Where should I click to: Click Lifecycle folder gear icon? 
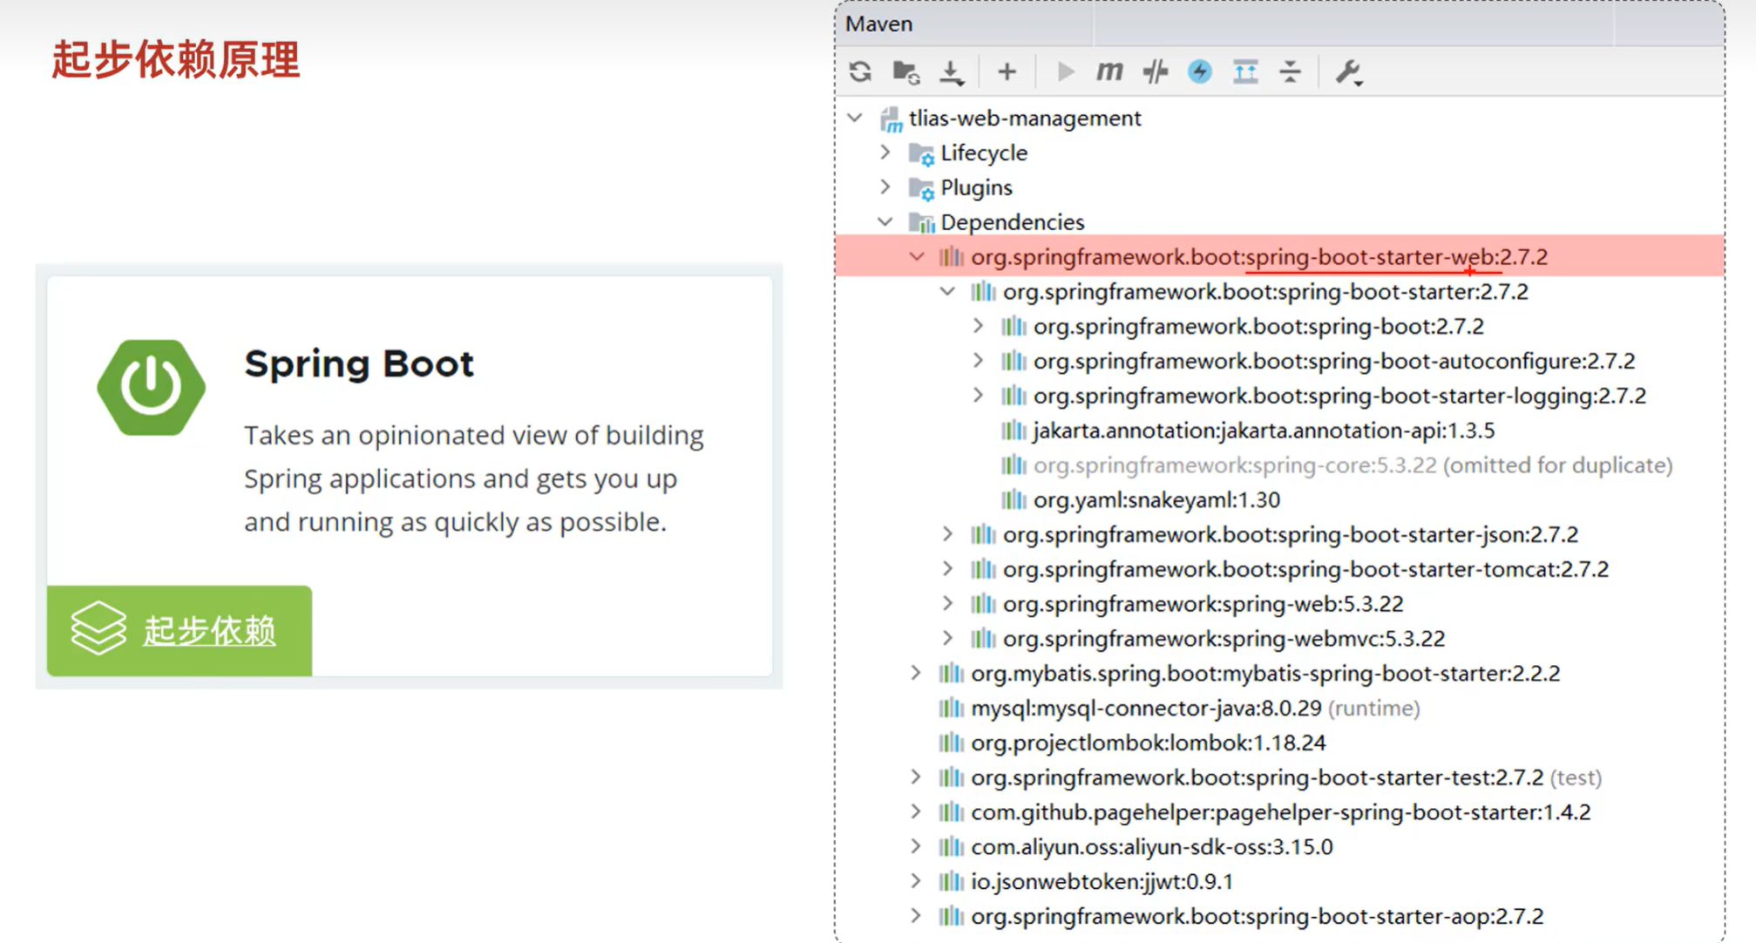tap(921, 154)
